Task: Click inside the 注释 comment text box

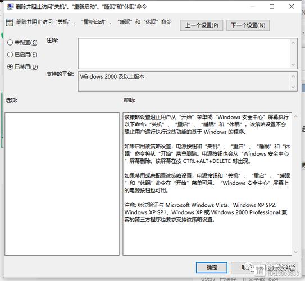Action: click(184, 53)
